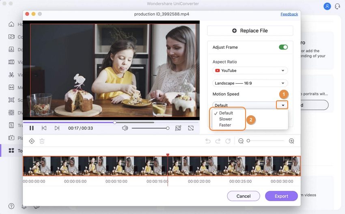The image size is (345, 214).
Task: Open the YouTube aspect ratio dropdown
Action: [x=250, y=70]
